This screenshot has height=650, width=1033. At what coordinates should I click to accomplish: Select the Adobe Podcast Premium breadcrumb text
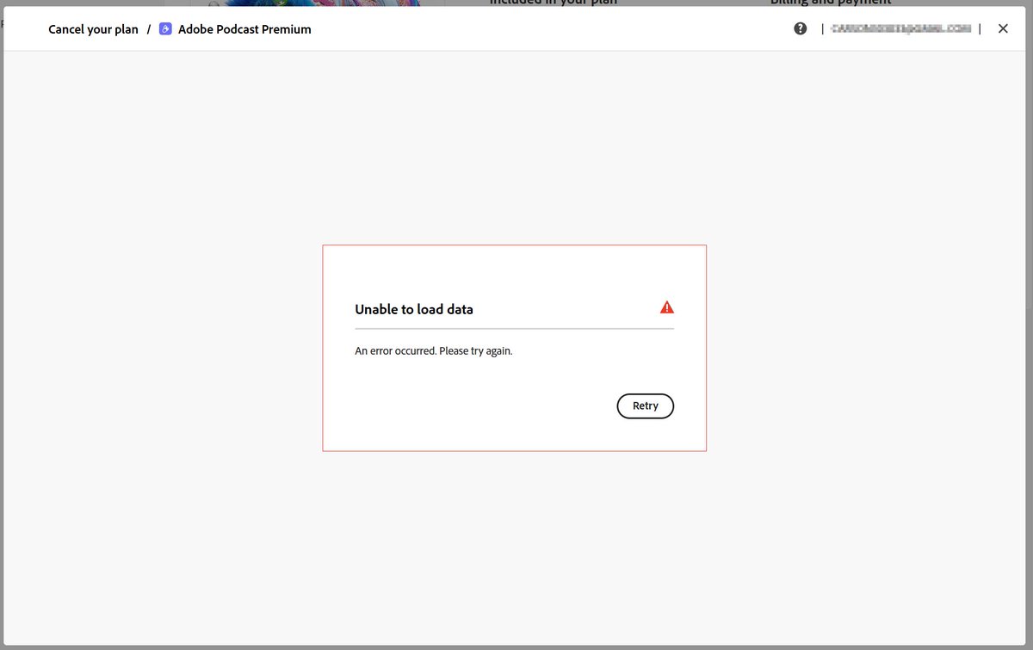click(244, 29)
